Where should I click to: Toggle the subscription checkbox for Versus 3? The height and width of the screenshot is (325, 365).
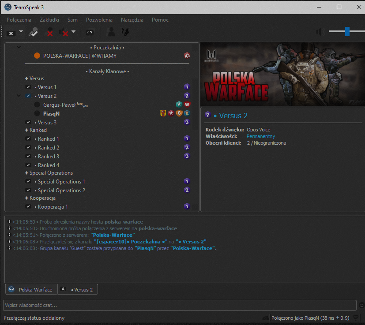click(28, 122)
